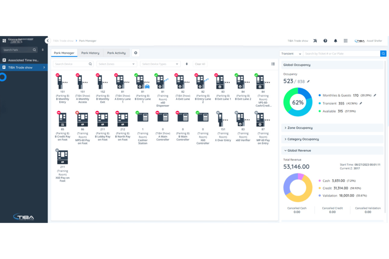This screenshot has width=389, height=259.
Task: Open the B Credit Pay on Foot station
Action: pyautogui.click(x=62, y=119)
